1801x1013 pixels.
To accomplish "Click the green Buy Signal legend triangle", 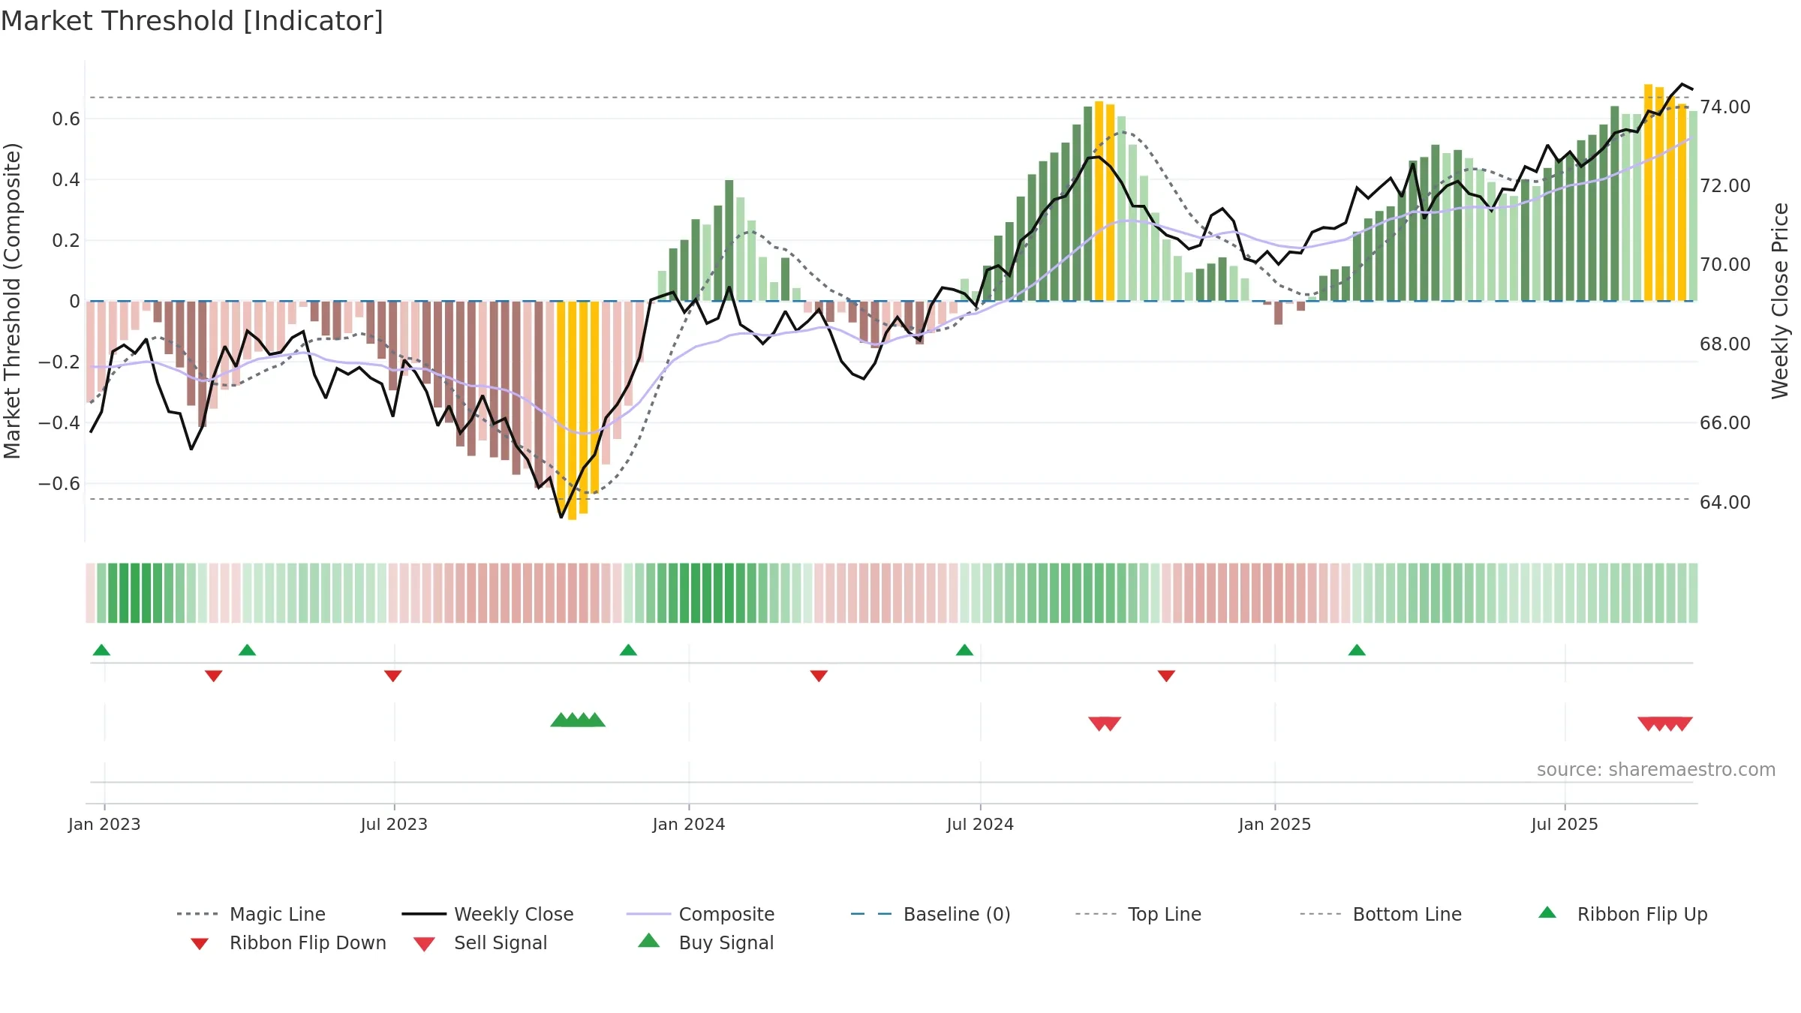I will click(649, 940).
